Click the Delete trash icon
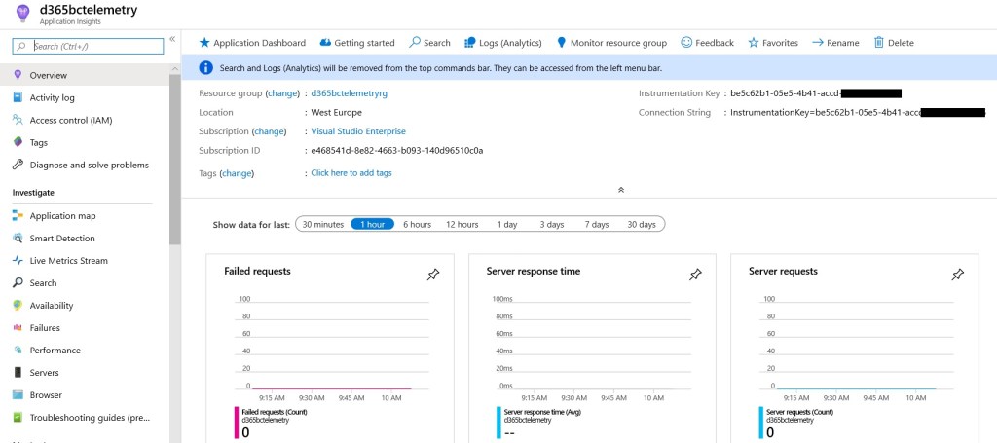This screenshot has height=443, width=997. [x=879, y=43]
